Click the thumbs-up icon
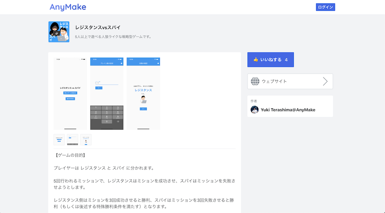 point(256,60)
